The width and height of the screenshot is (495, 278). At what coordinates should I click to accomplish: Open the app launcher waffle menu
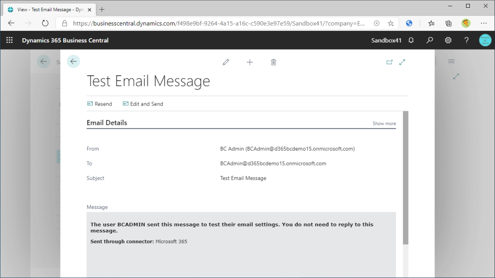click(10, 40)
